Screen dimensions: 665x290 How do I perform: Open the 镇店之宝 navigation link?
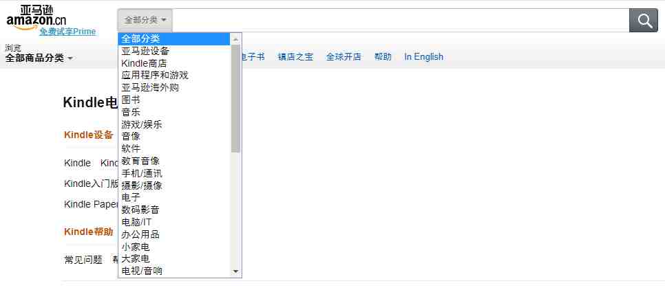pyautogui.click(x=295, y=57)
